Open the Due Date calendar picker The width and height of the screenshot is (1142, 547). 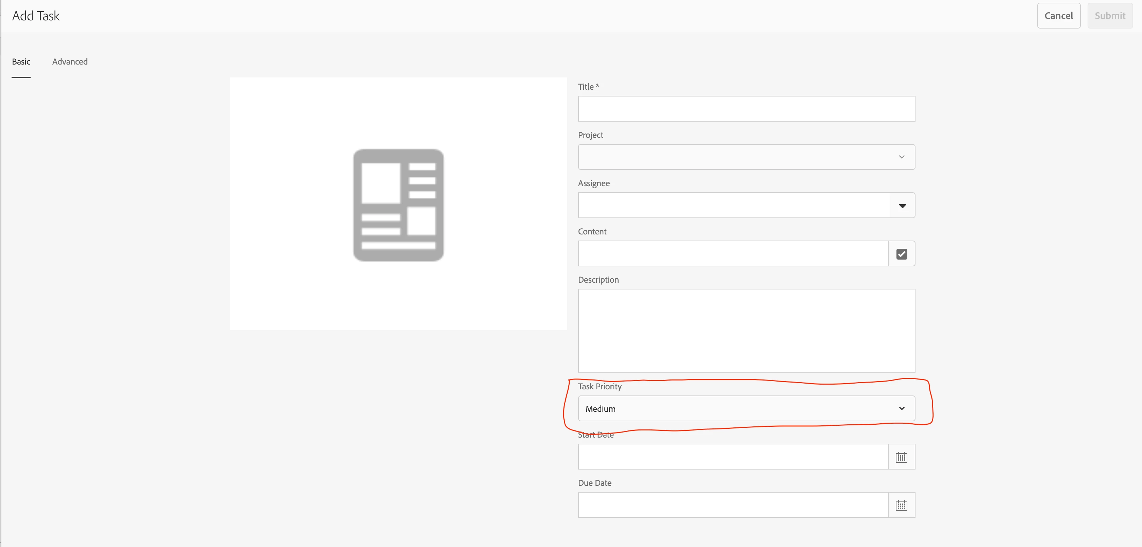(x=901, y=505)
